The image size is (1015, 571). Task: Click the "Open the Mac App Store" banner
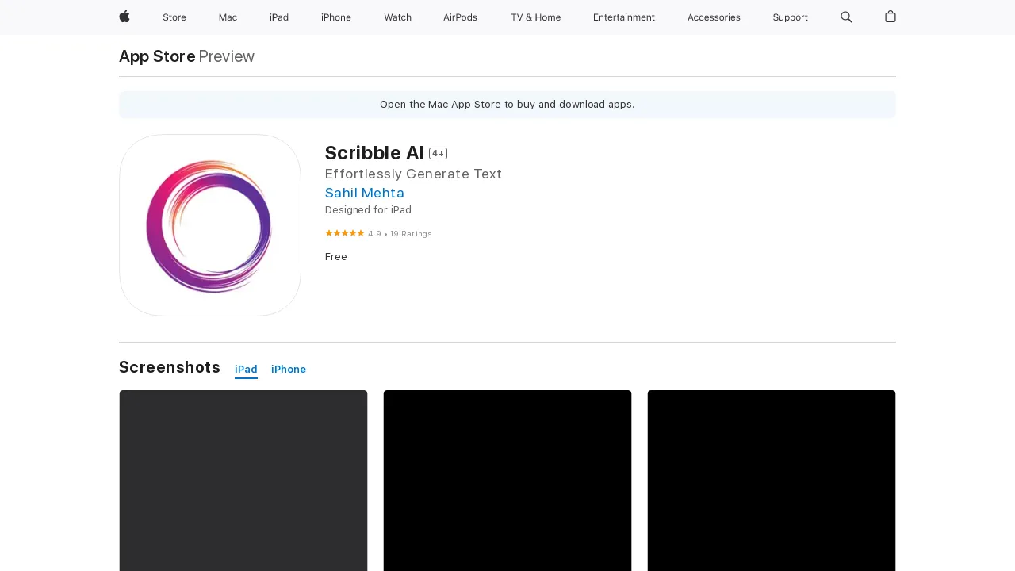pos(507,105)
